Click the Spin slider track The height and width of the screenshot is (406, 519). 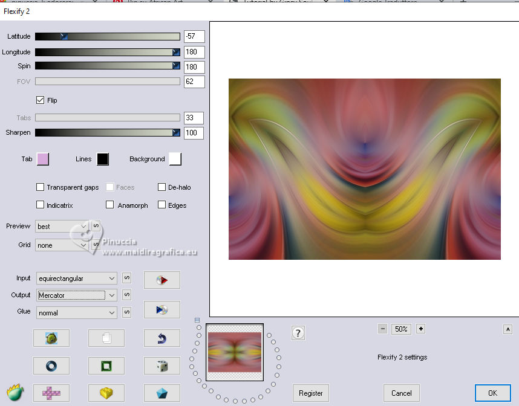[108, 65]
